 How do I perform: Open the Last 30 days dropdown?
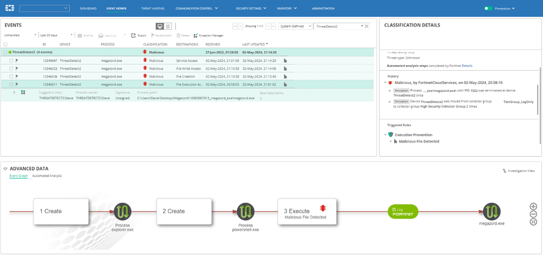[x=57, y=35]
